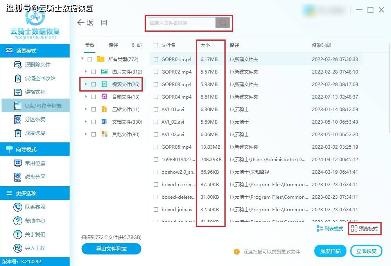This screenshot has height=266, width=391.
Task: Click the magnifier search icon
Action: pos(223,23)
